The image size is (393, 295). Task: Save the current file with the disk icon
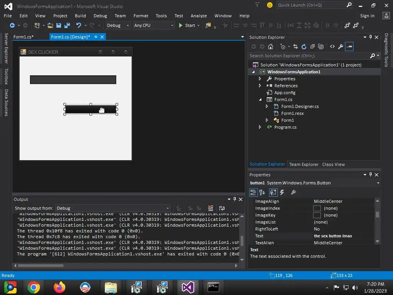point(59,25)
